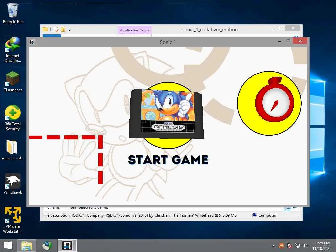Select the sonic_1_col... folder on desktop

tap(13, 150)
